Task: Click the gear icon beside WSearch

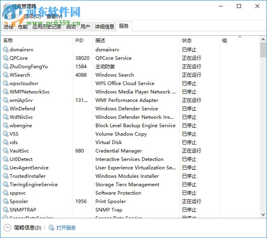Action: 6,75
